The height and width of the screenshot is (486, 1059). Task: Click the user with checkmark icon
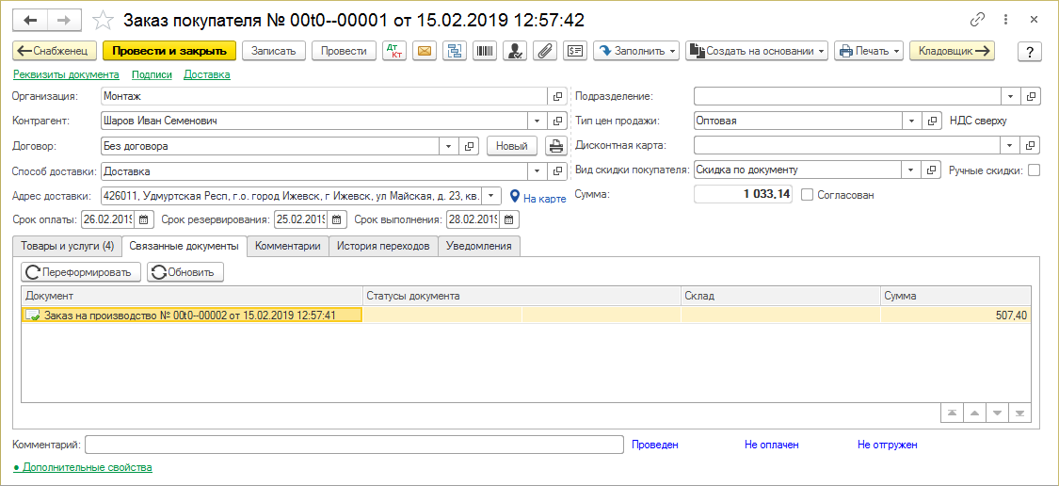point(514,51)
